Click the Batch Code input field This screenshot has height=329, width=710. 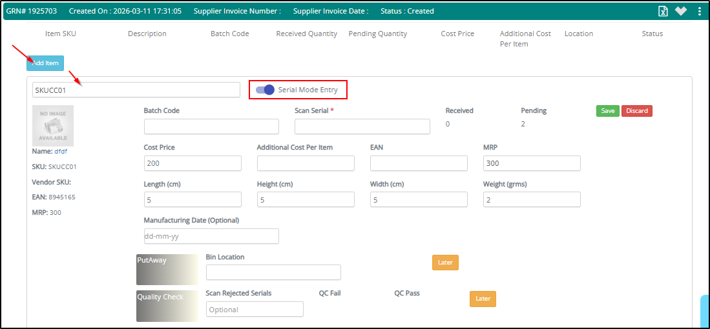coord(211,126)
